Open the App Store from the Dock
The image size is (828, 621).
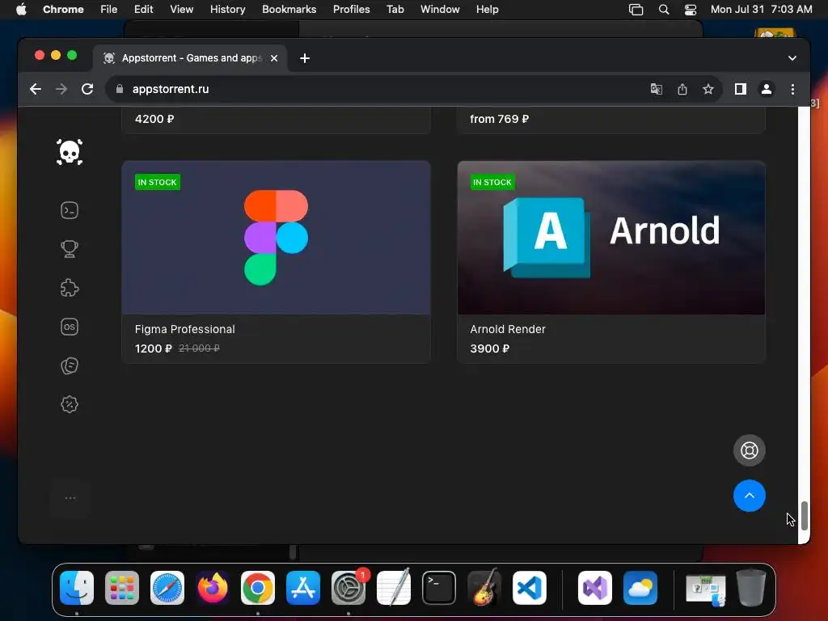point(303,588)
